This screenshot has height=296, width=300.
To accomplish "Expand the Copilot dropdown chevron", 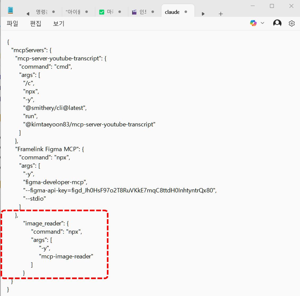I will 262,23.
